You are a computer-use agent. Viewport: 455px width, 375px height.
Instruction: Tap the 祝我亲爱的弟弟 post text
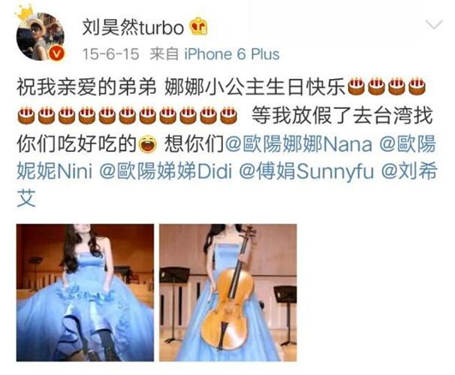pos(86,87)
